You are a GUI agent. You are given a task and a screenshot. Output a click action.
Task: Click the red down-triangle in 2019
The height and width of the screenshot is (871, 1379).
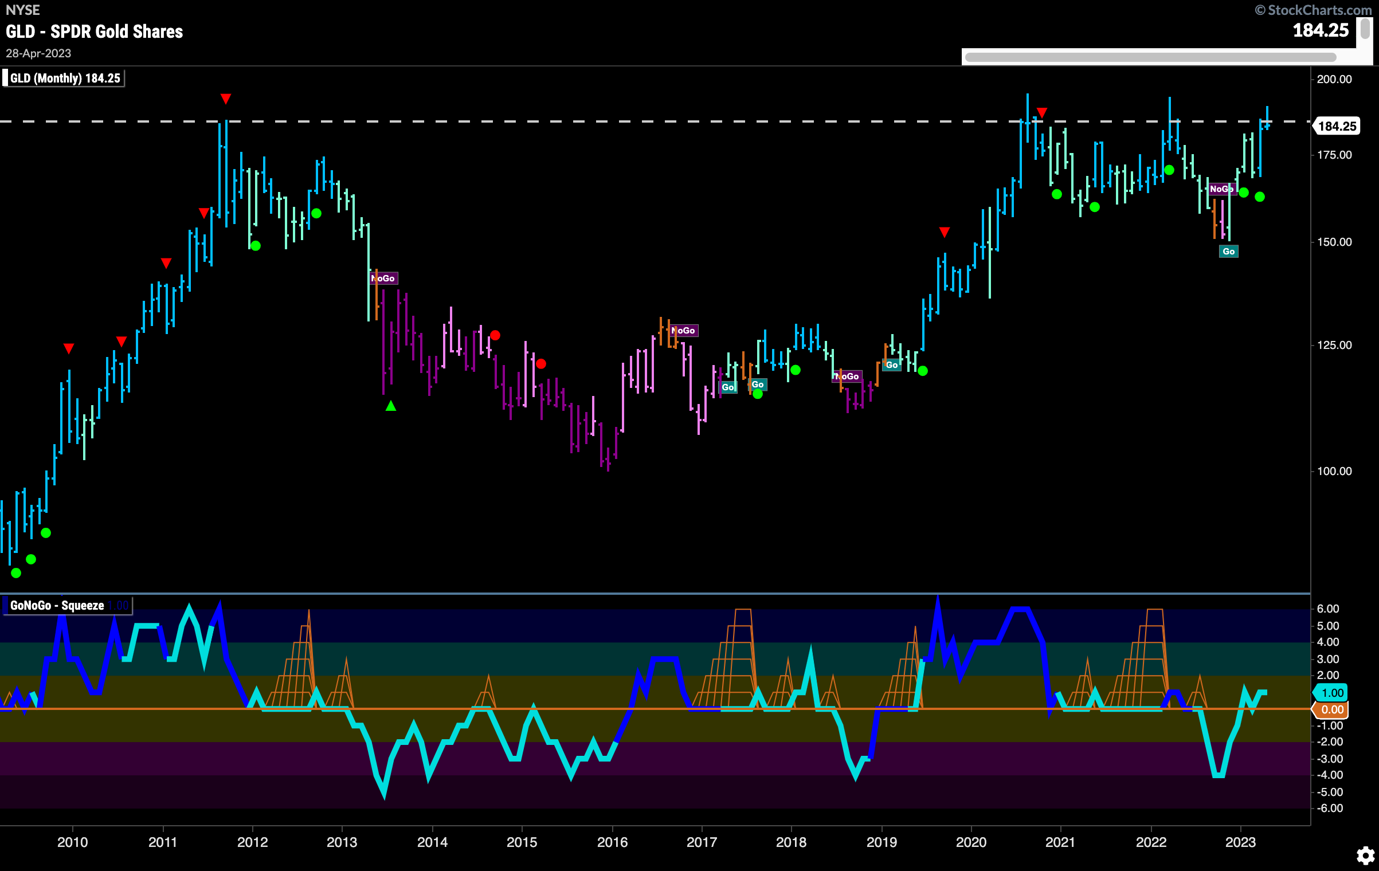tap(945, 232)
